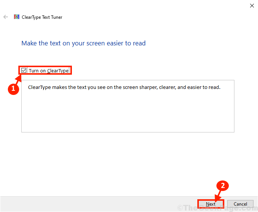Click the 'ClearType makes the text you see' description
The width and height of the screenshot is (258, 212).
[x=124, y=87]
